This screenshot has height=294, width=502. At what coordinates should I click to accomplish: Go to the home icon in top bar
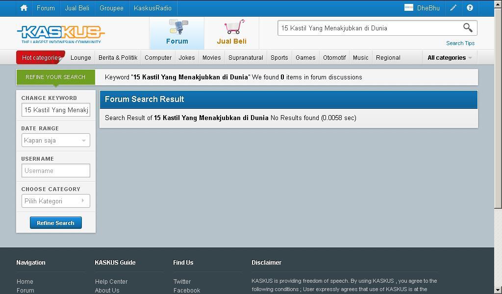point(24,8)
